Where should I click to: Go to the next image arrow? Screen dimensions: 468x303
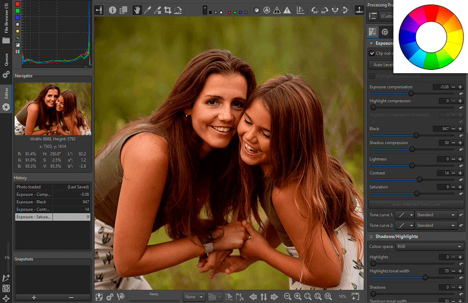[x=274, y=297]
